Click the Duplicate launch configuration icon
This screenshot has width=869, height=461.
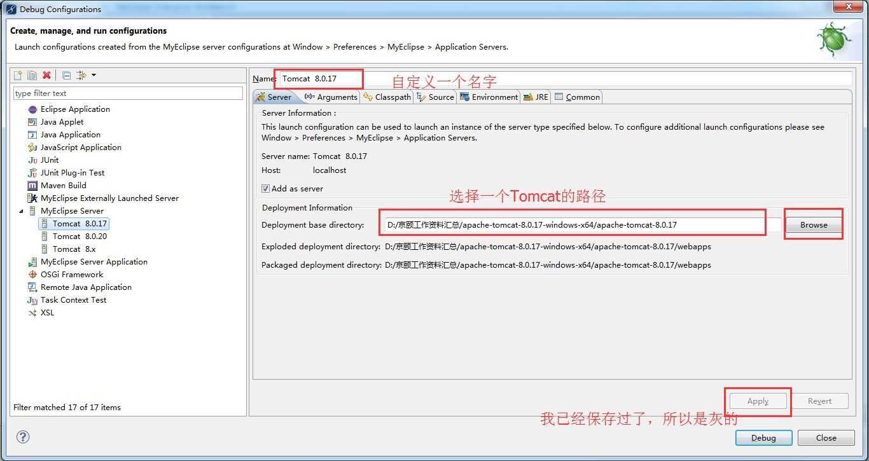coord(32,75)
